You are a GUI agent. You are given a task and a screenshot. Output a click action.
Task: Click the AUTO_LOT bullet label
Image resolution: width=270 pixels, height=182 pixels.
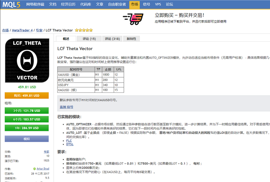[x=74, y=133]
